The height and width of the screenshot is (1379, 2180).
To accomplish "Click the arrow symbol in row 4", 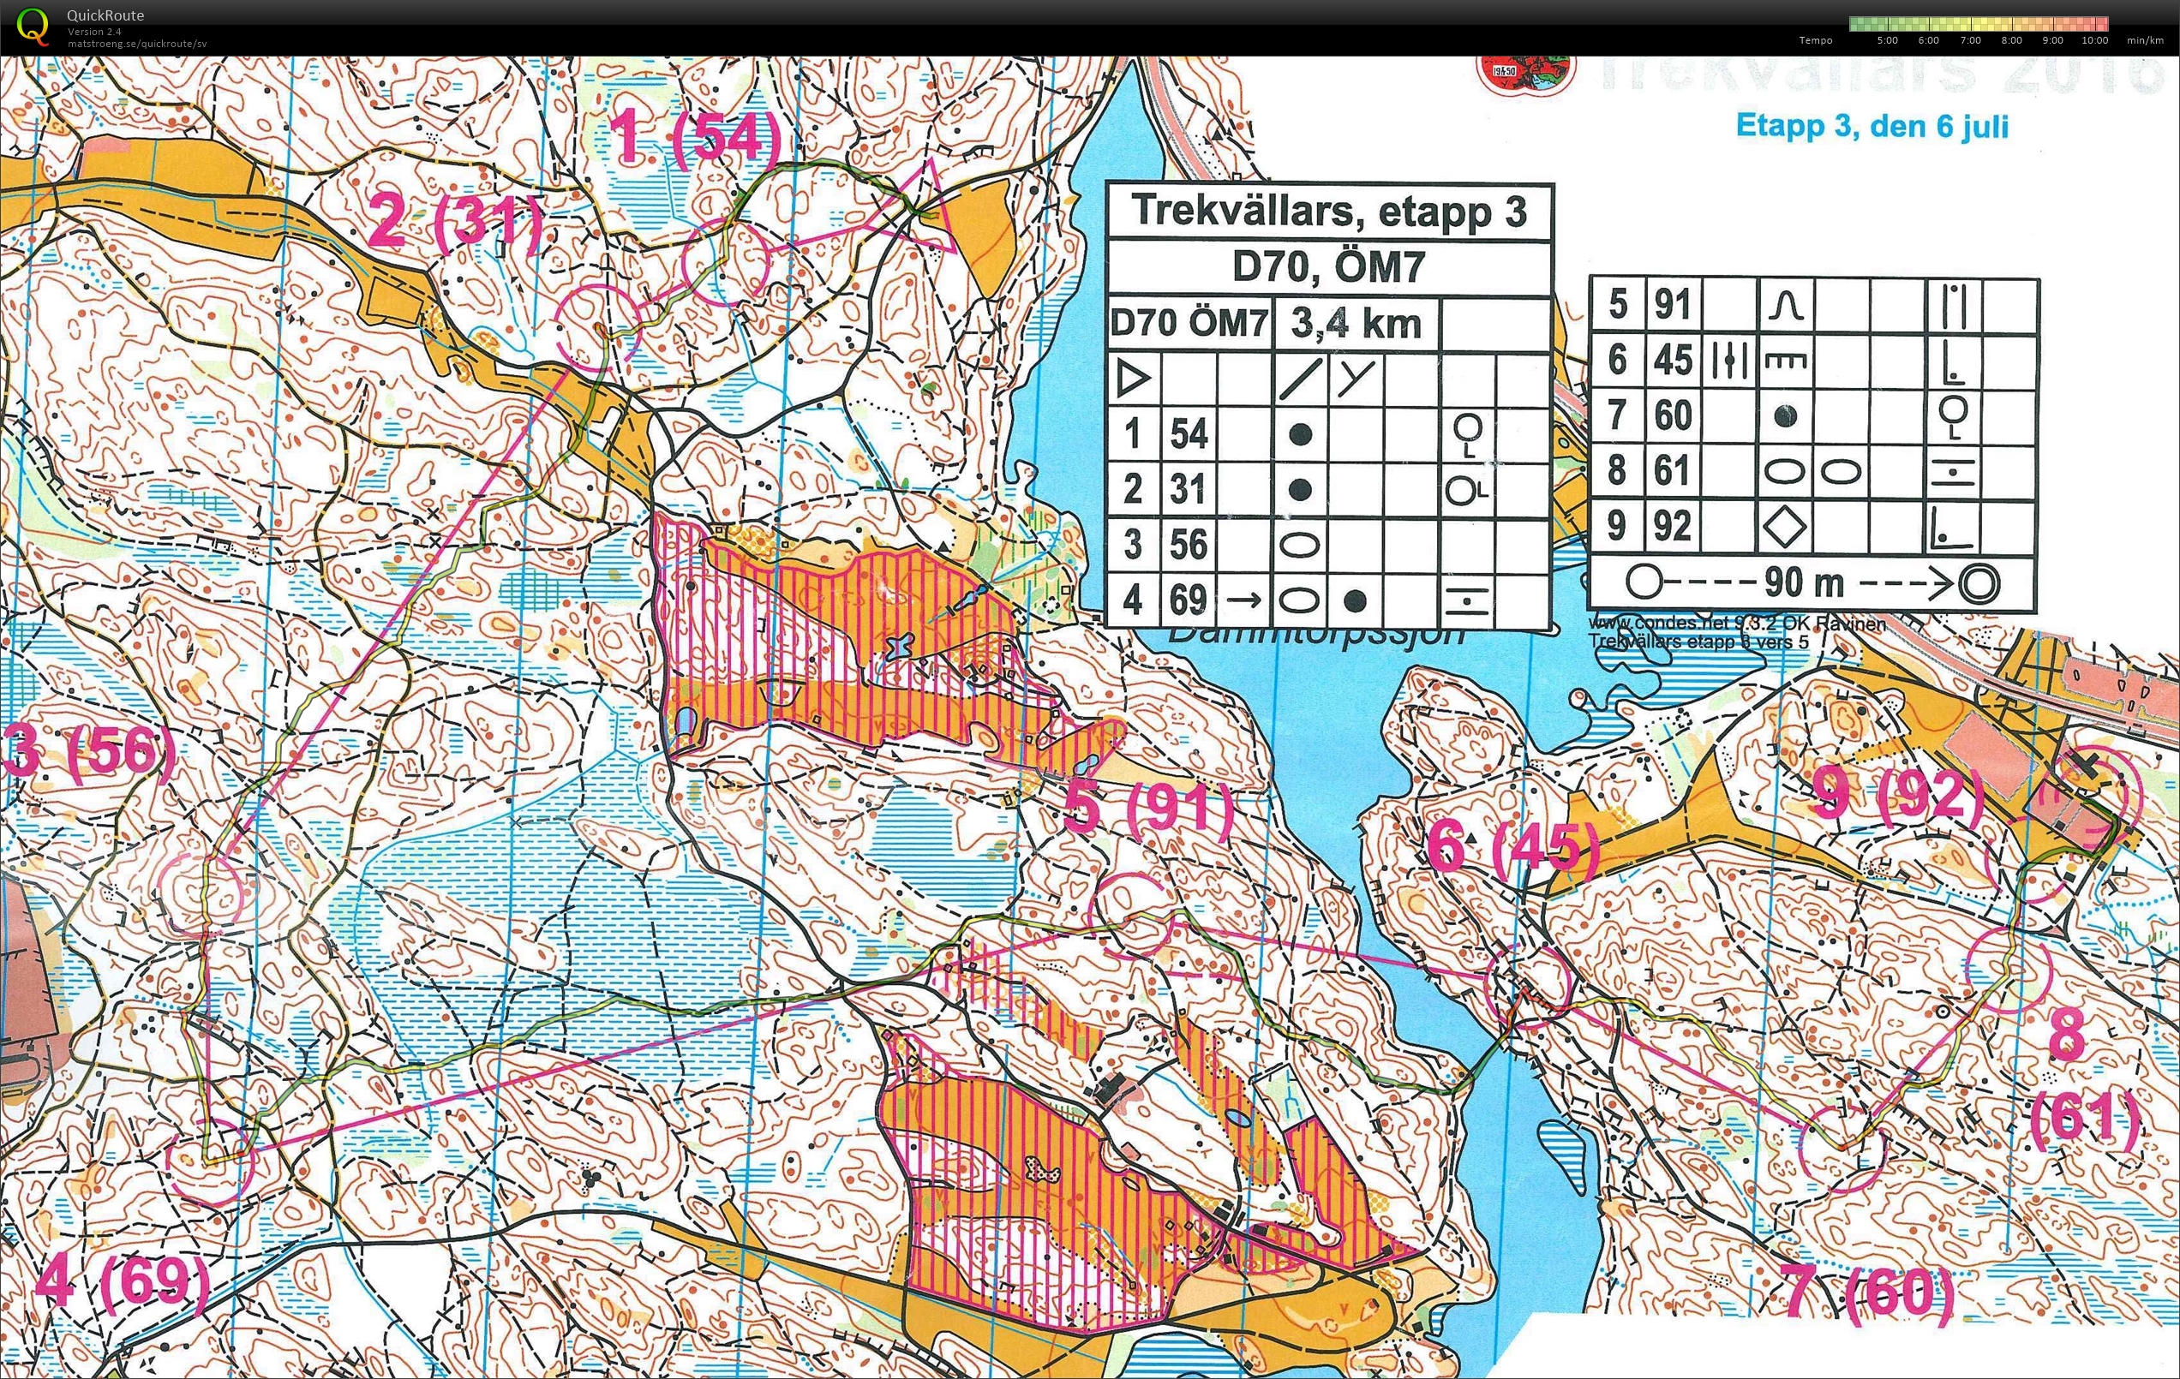I will click(1244, 600).
